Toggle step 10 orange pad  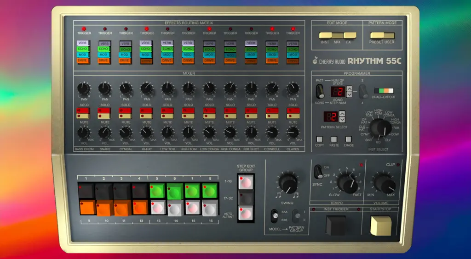click(x=104, y=208)
